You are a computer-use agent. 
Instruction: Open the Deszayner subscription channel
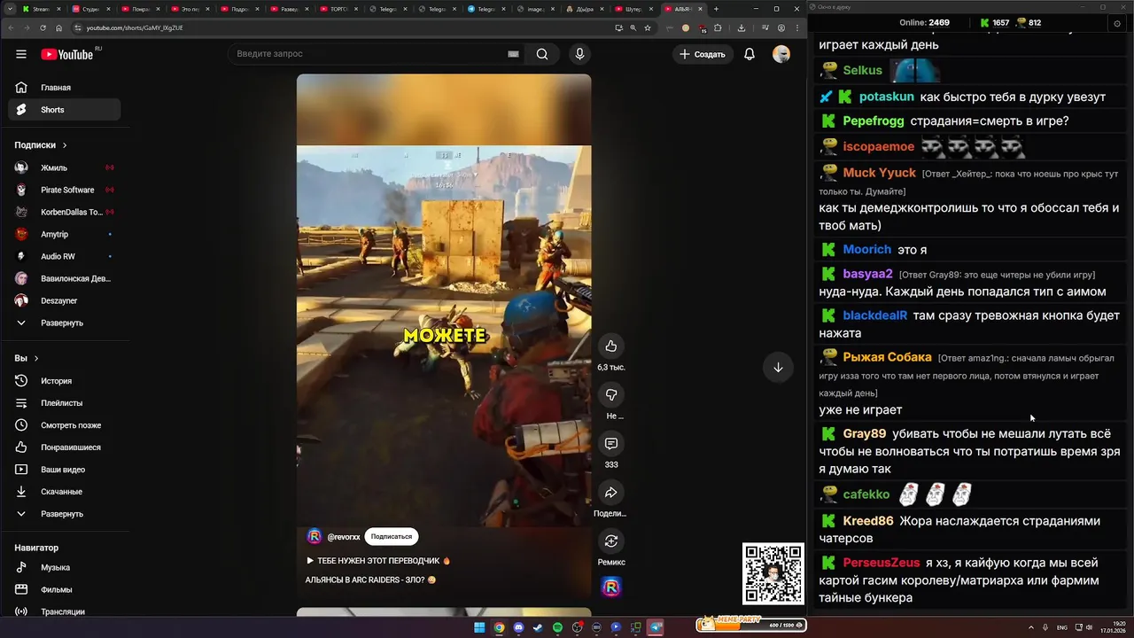pos(64,300)
